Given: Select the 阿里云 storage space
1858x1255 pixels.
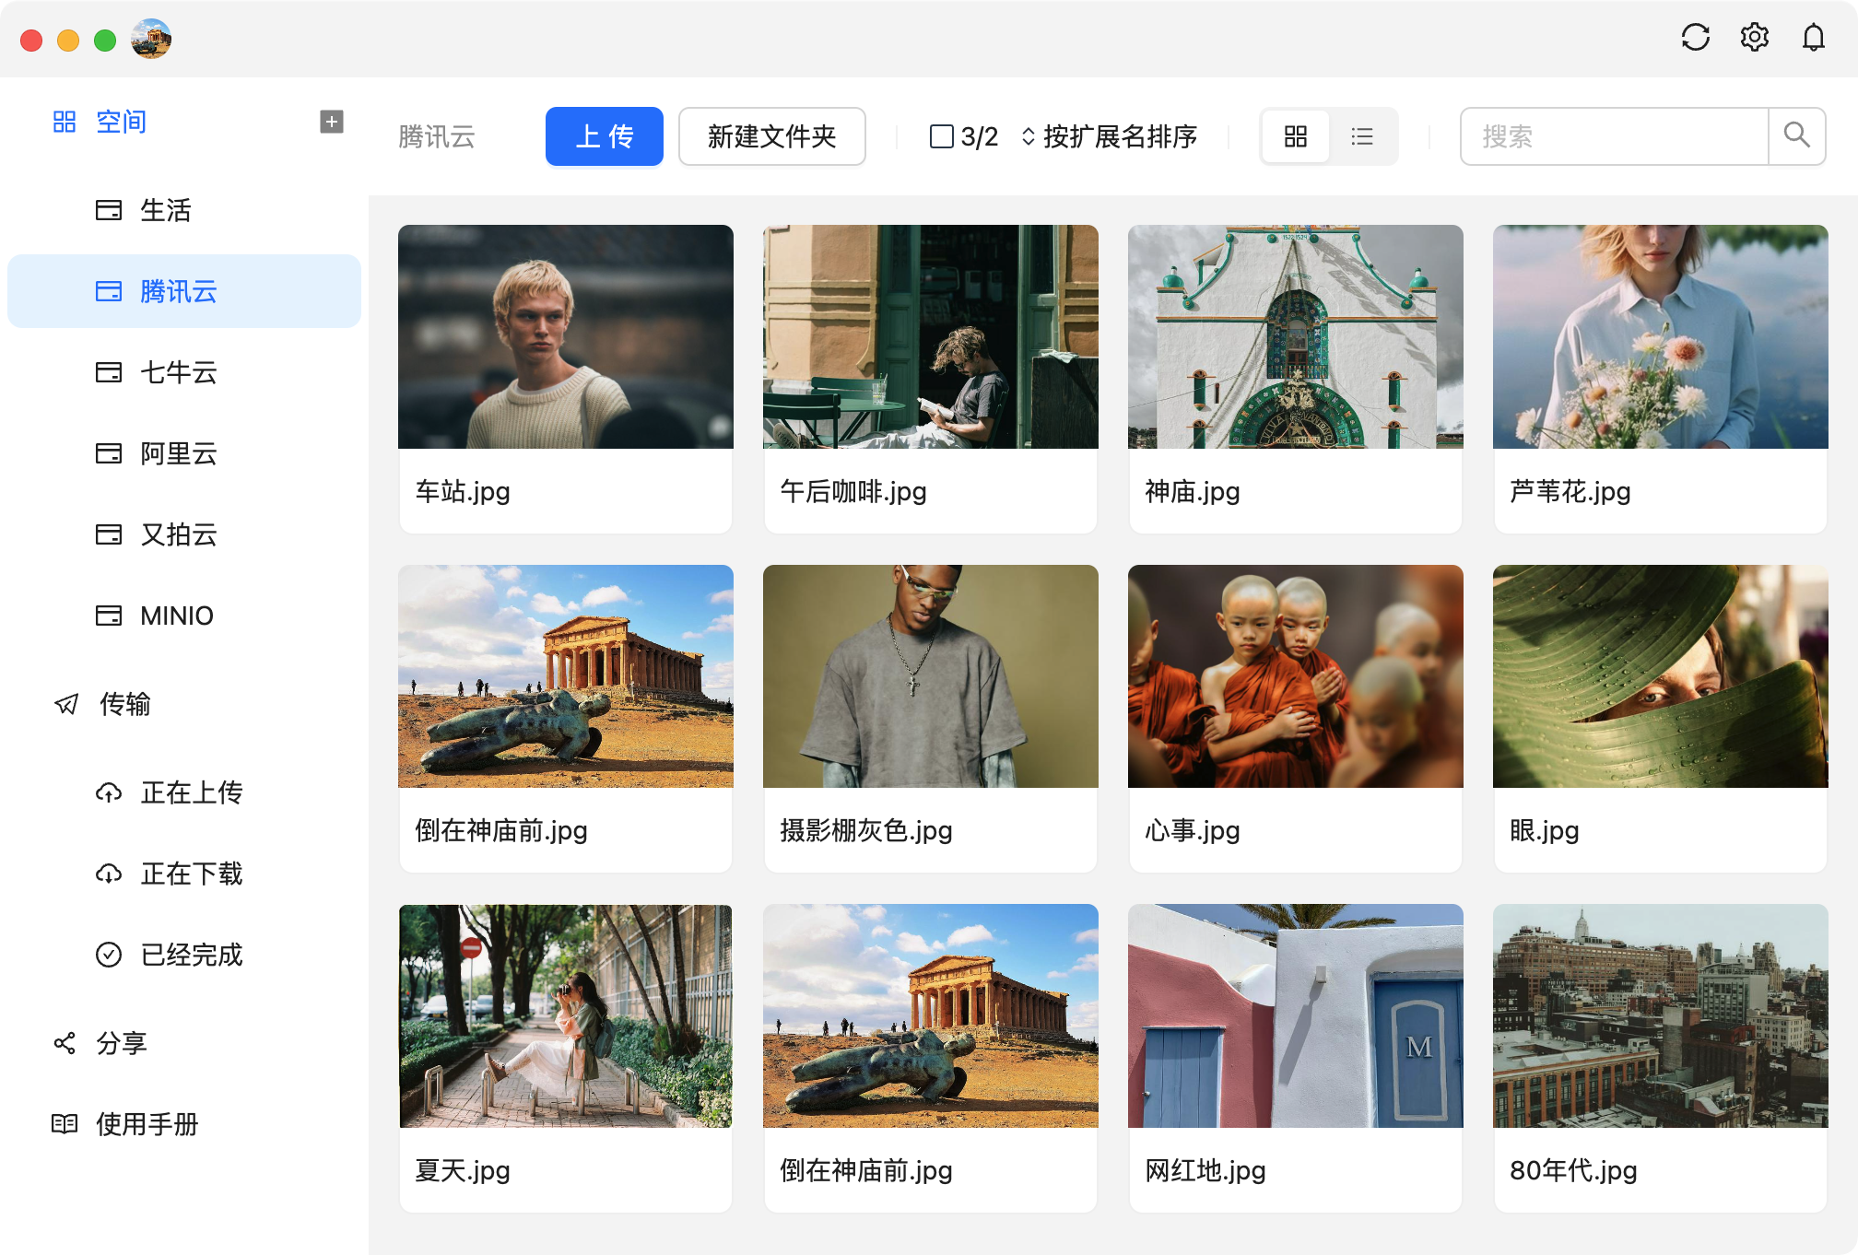Looking at the screenshot, I should click(181, 453).
